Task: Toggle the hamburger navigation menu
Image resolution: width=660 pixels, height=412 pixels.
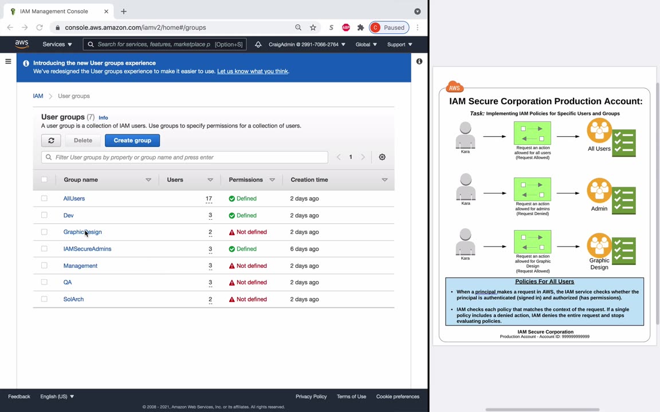Action: [x=8, y=61]
